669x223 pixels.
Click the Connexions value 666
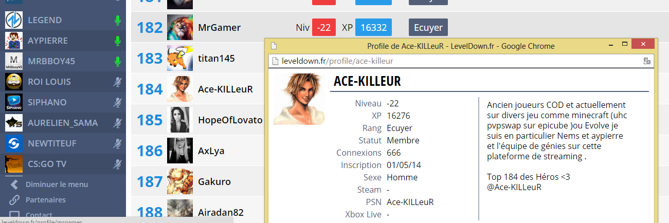pos(394,153)
